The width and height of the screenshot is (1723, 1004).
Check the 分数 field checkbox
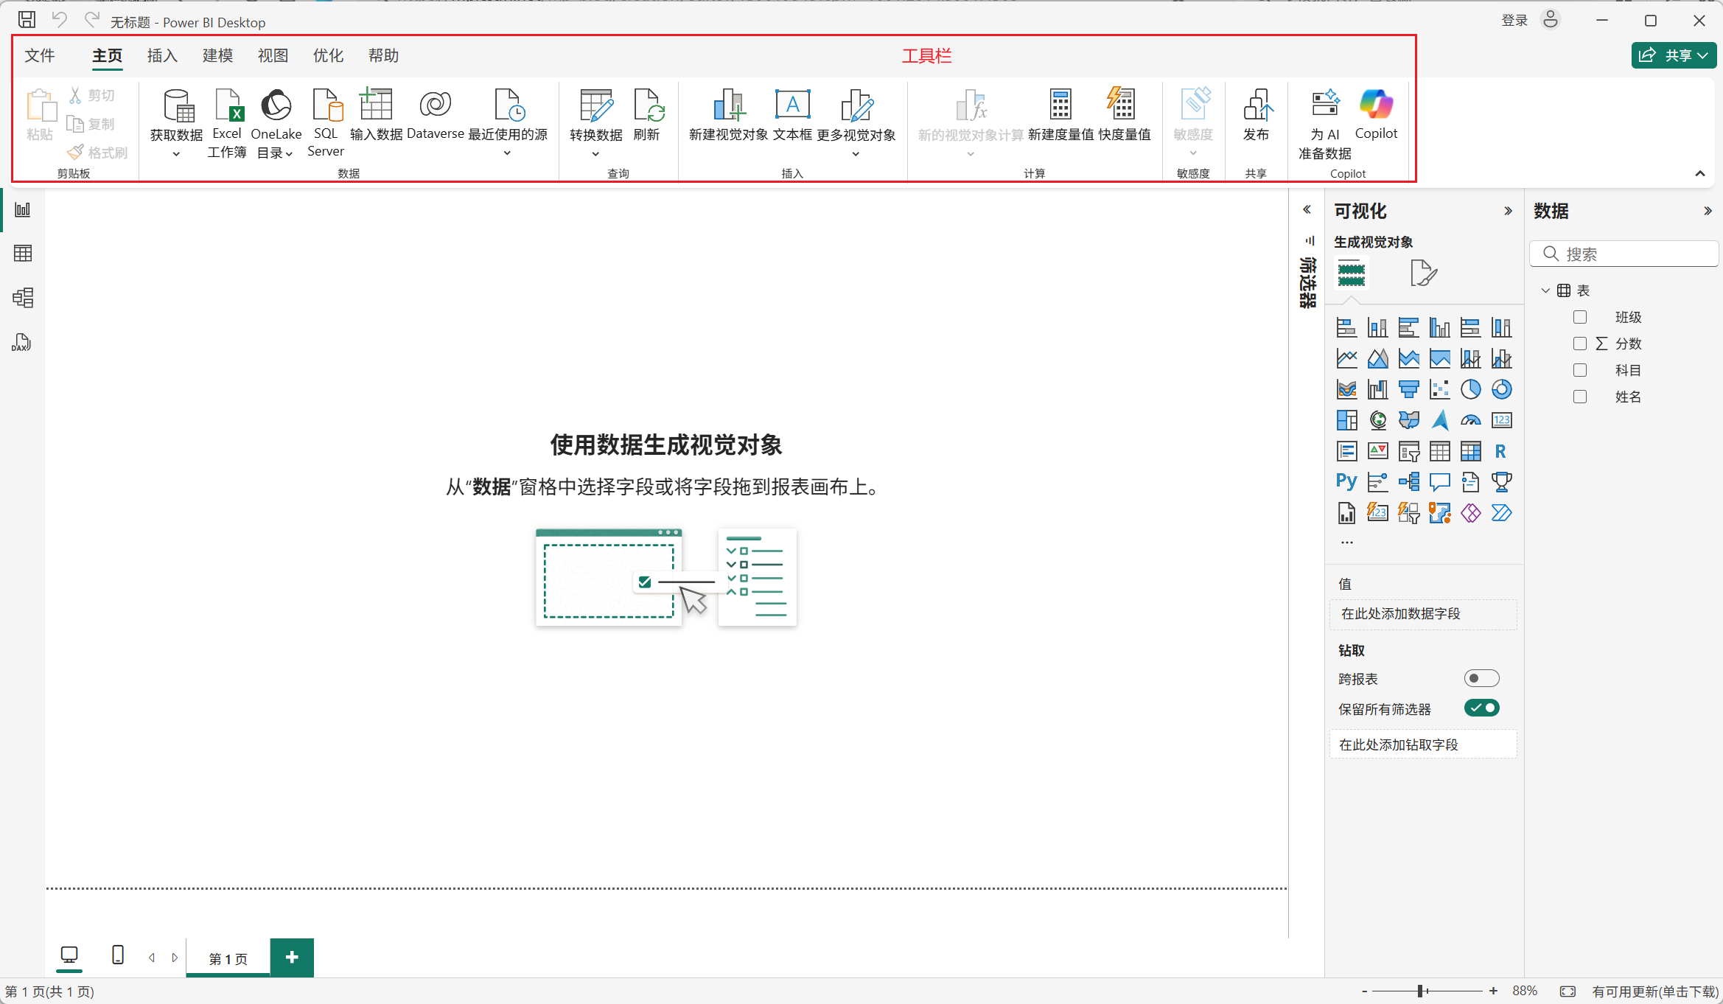click(x=1579, y=344)
